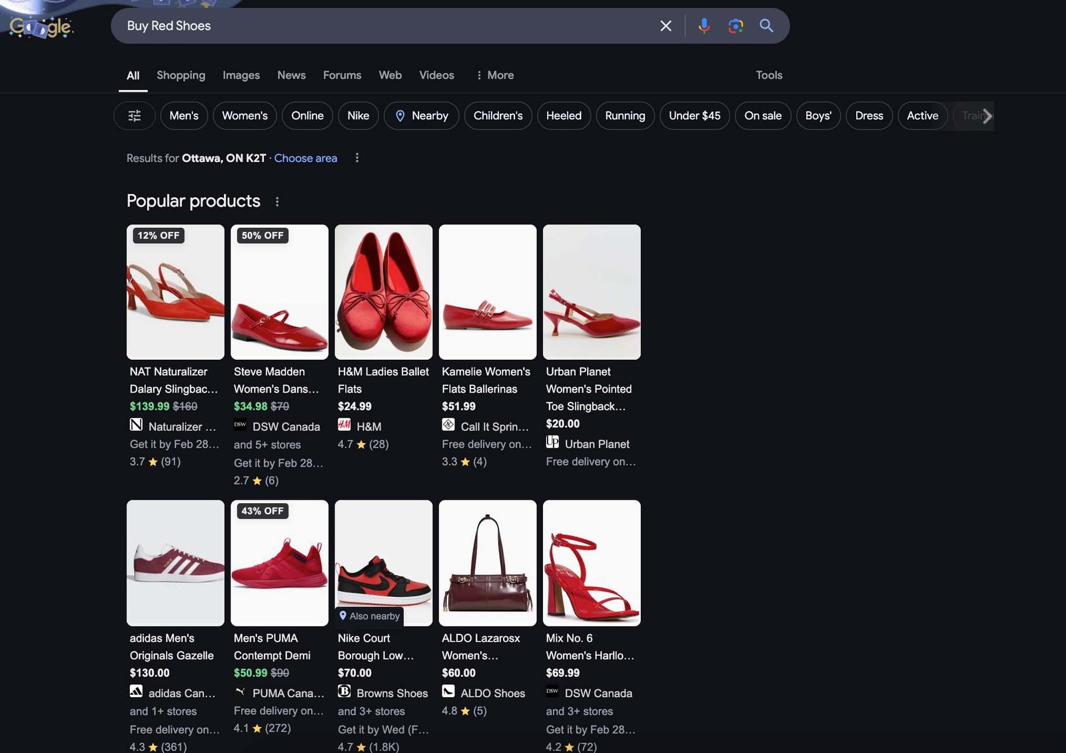Screen dimensions: 1066x753
Task: Click the ALDO Shoes store logo icon
Action: click(448, 692)
